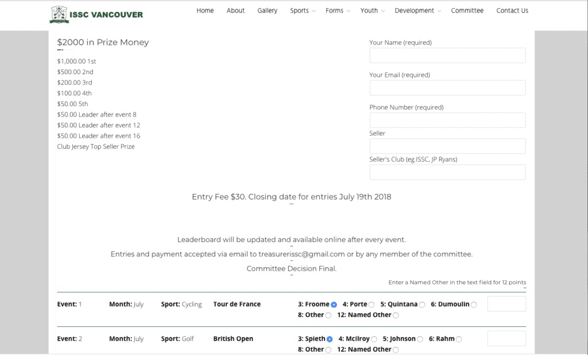Select Johnson for British Open
588x355 pixels.
(420, 340)
